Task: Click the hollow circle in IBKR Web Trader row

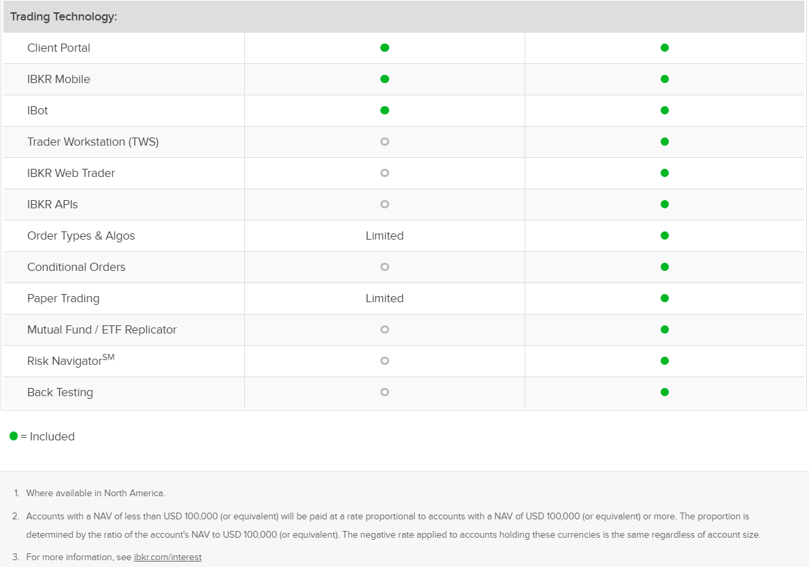Action: (x=384, y=173)
